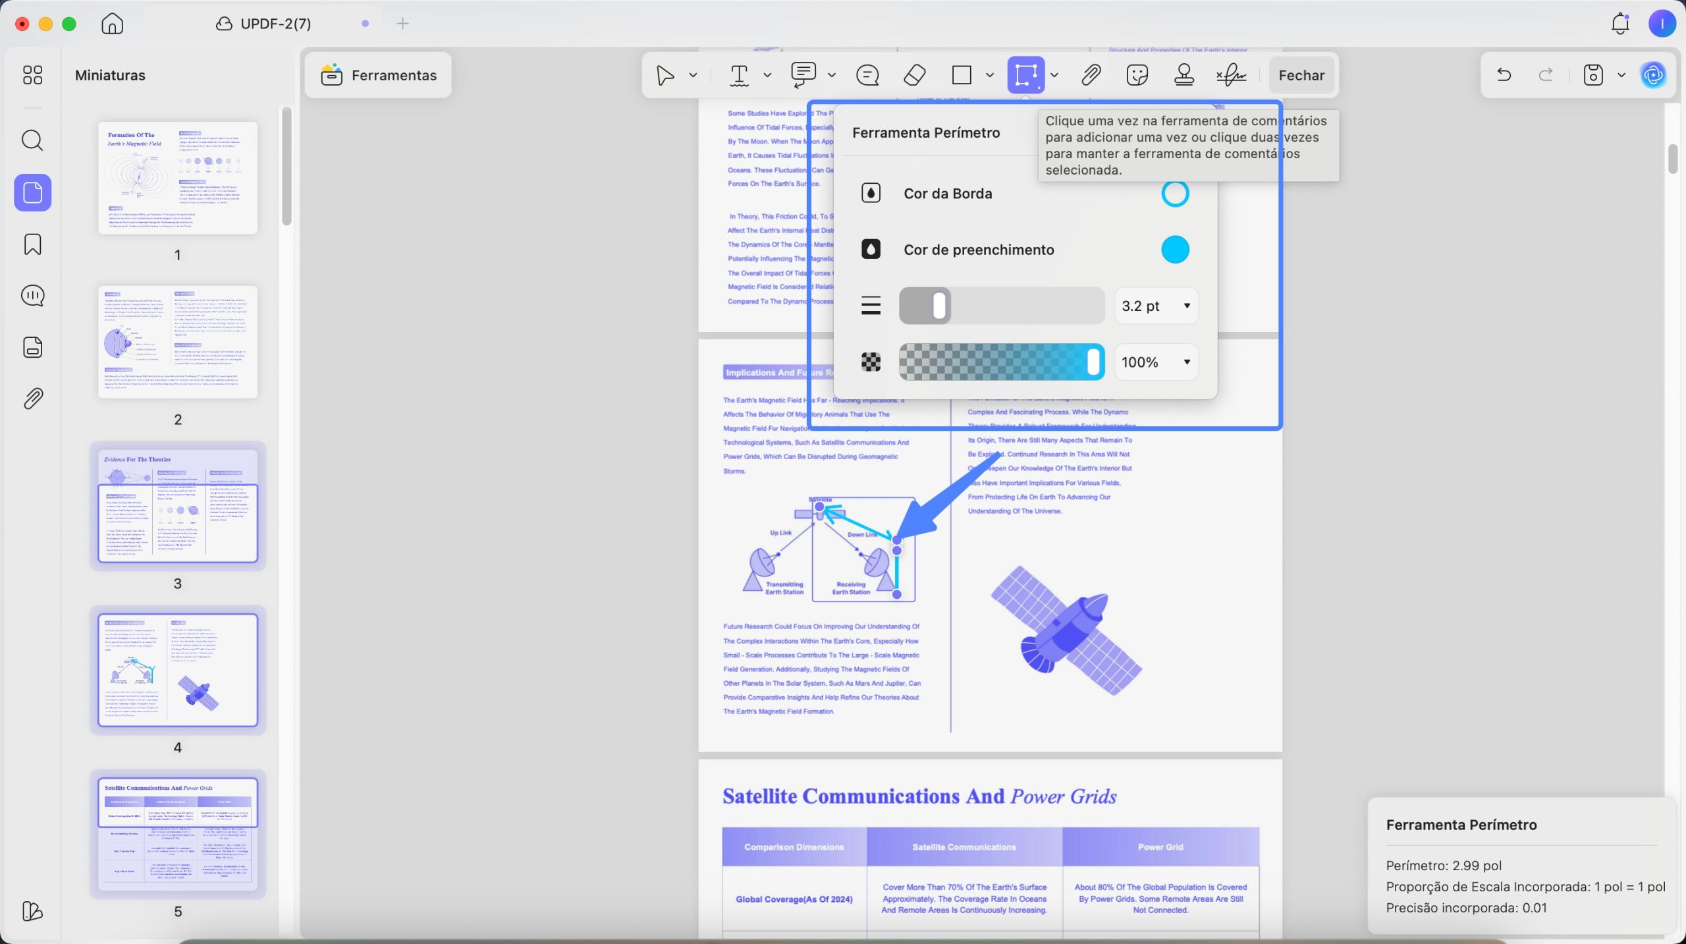Image resolution: width=1686 pixels, height=944 pixels.
Task: Expand the cursor tool dropdown arrow
Action: [693, 75]
